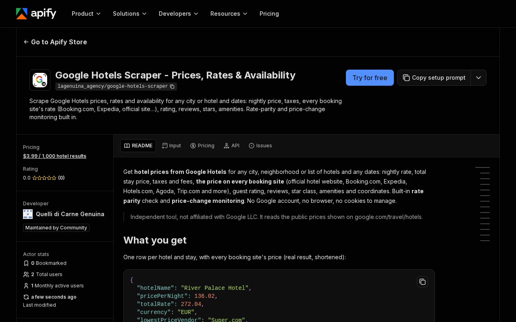
Task: Expand the Solutions dropdown
Action: coord(130,14)
